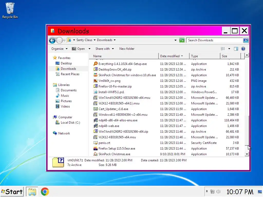Select the Cert_Updater_v1.6.exe icon

pyautogui.click(x=96, y=109)
